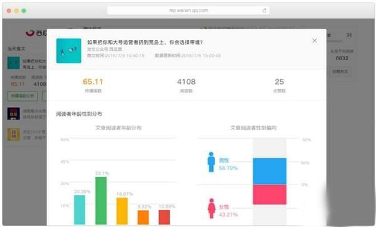
Task: Click the reader gender bias chart title
Action: pos(253,128)
